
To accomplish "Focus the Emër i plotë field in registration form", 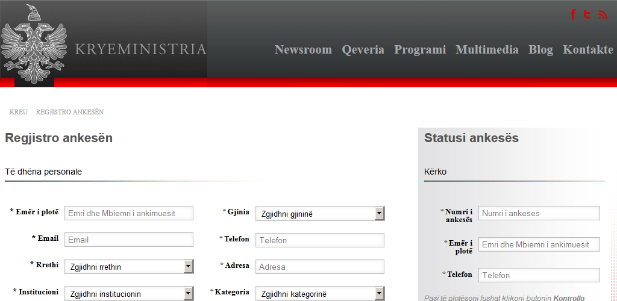I will tap(129, 213).
